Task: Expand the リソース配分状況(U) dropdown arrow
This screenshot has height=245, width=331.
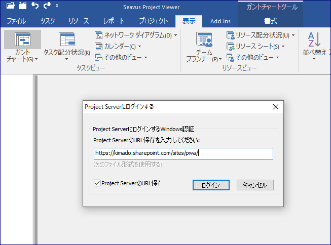Action: (x=293, y=35)
